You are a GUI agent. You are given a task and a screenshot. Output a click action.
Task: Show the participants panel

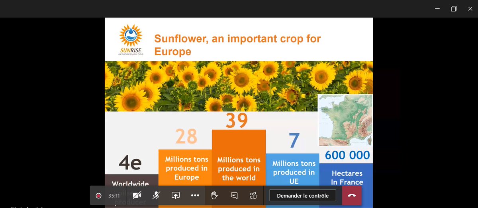(x=253, y=195)
